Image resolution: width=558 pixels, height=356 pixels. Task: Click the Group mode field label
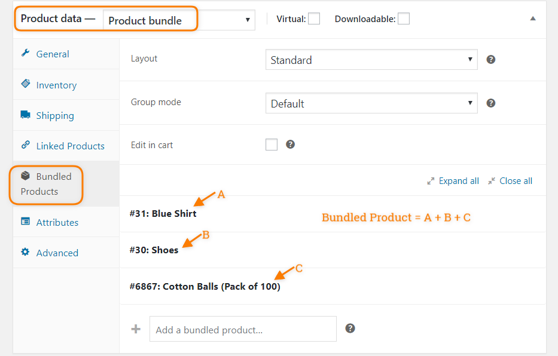coord(156,102)
